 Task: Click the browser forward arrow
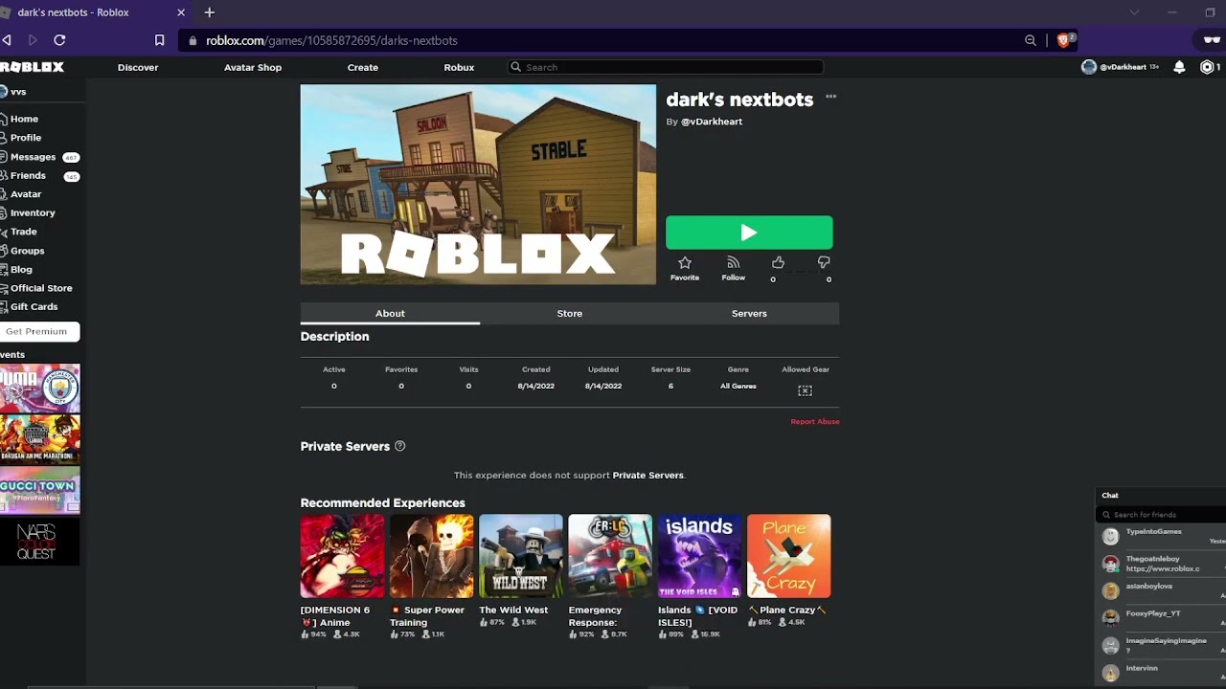click(33, 40)
